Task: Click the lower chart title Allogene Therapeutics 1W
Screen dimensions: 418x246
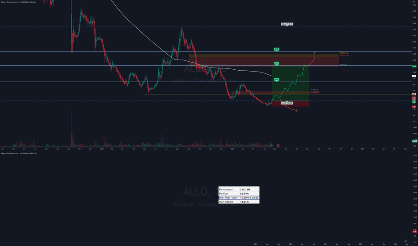Action: tap(18, 153)
